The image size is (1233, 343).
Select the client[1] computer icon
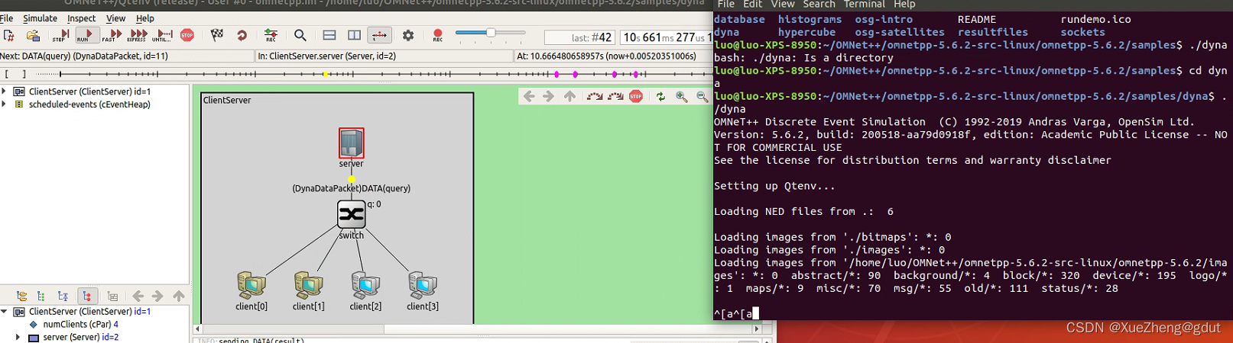308,285
